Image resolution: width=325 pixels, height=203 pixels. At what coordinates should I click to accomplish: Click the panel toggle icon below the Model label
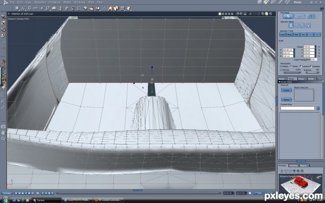[x=321, y=8]
